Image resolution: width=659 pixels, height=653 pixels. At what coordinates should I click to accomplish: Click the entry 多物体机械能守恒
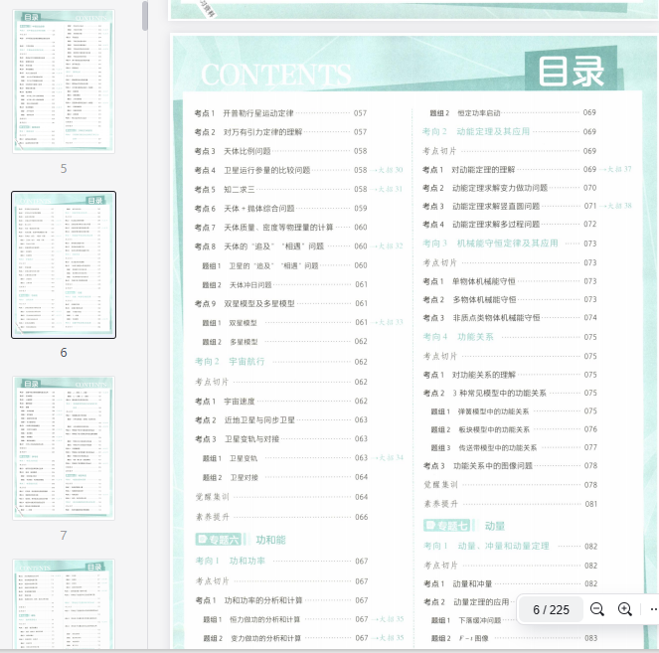tap(484, 299)
